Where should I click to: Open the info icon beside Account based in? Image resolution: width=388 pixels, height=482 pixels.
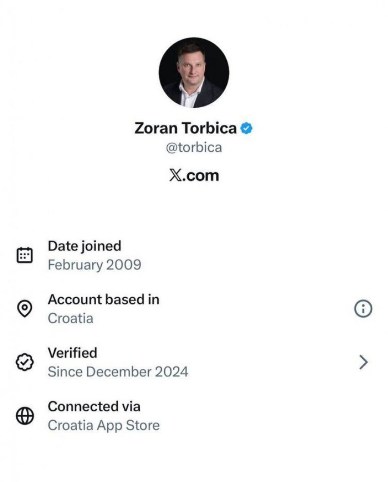[363, 309]
